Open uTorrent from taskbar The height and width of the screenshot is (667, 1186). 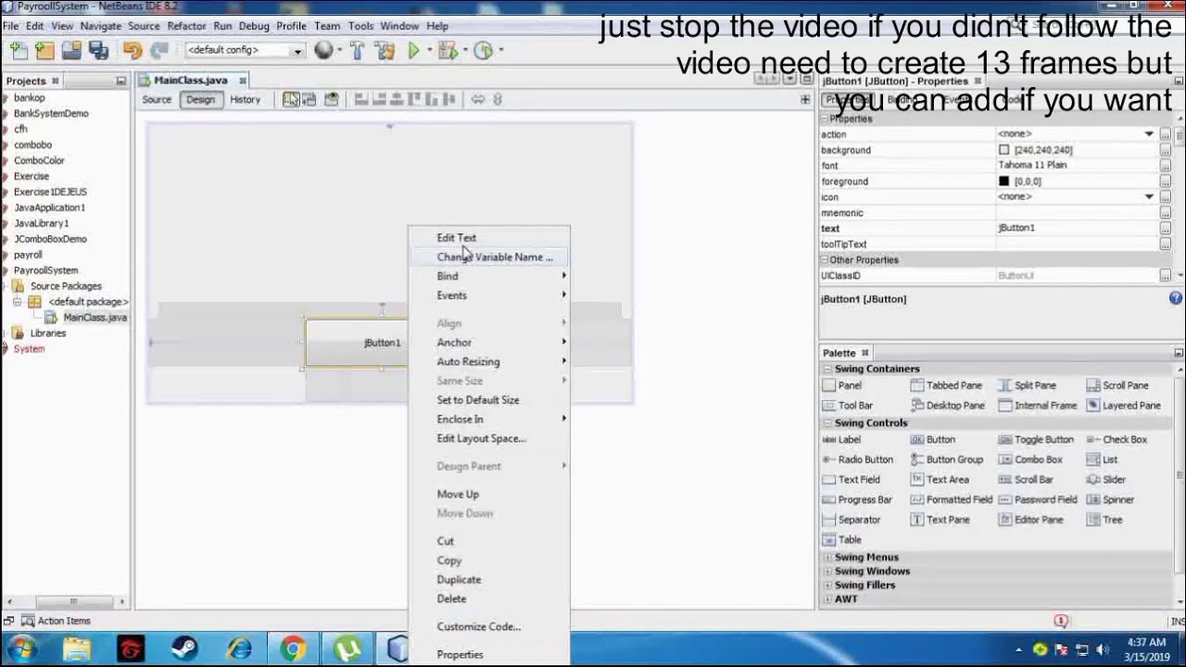coord(347,648)
